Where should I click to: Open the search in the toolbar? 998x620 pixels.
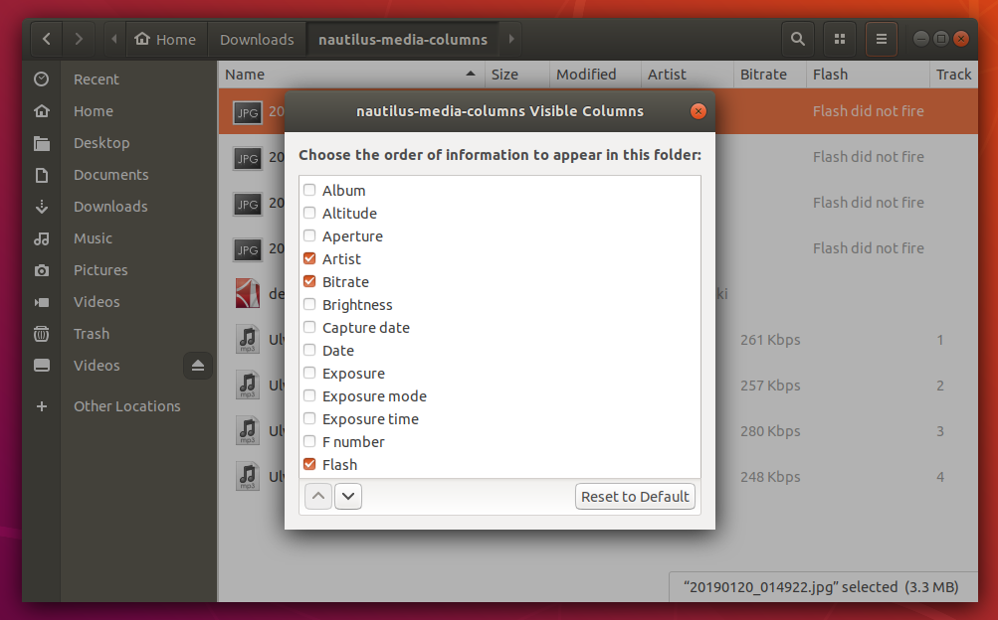point(797,39)
